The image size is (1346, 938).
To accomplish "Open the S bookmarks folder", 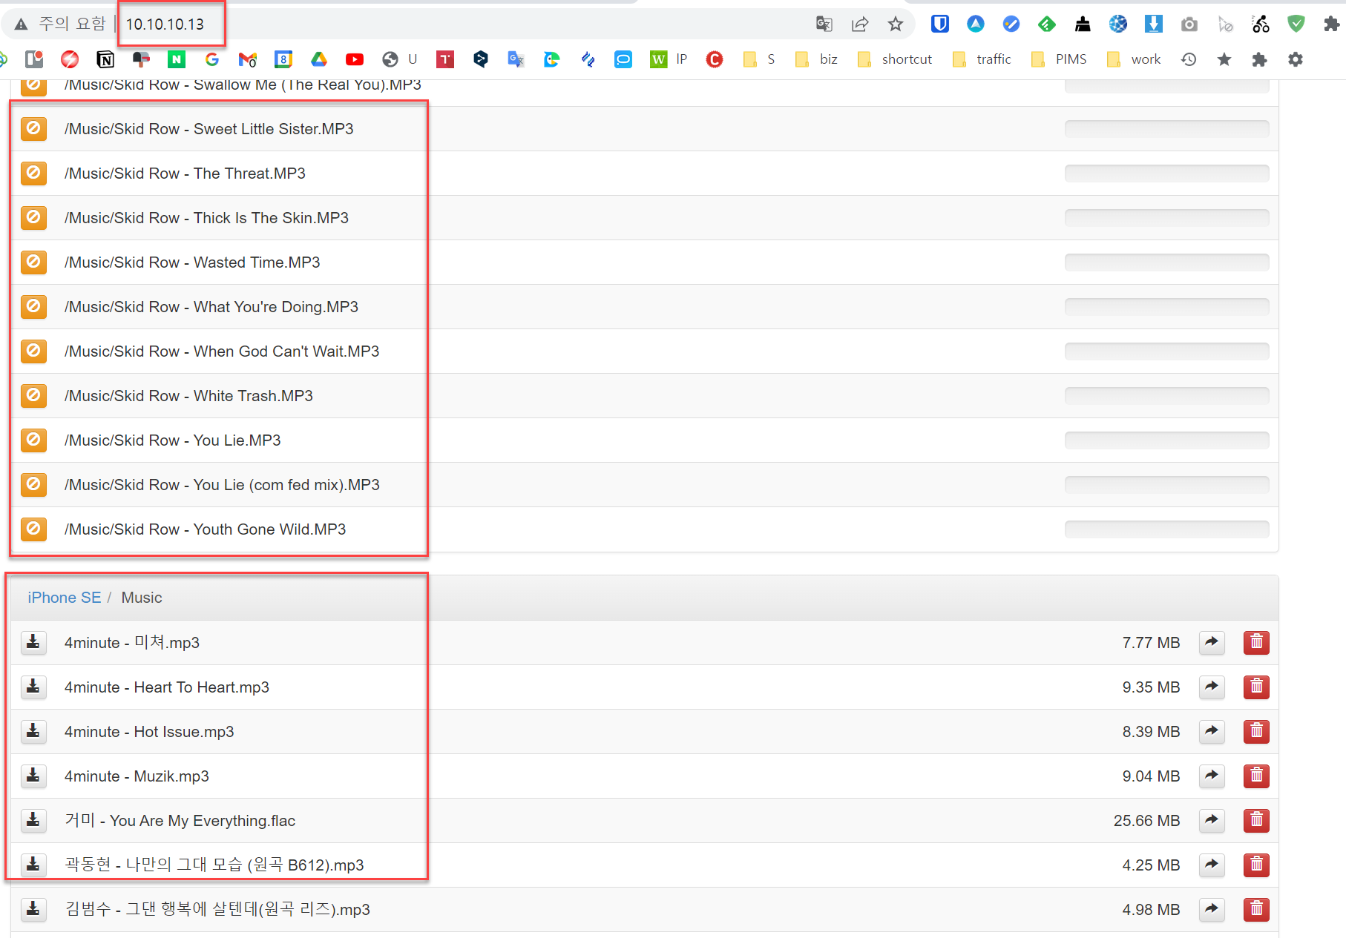I will pyautogui.click(x=759, y=59).
